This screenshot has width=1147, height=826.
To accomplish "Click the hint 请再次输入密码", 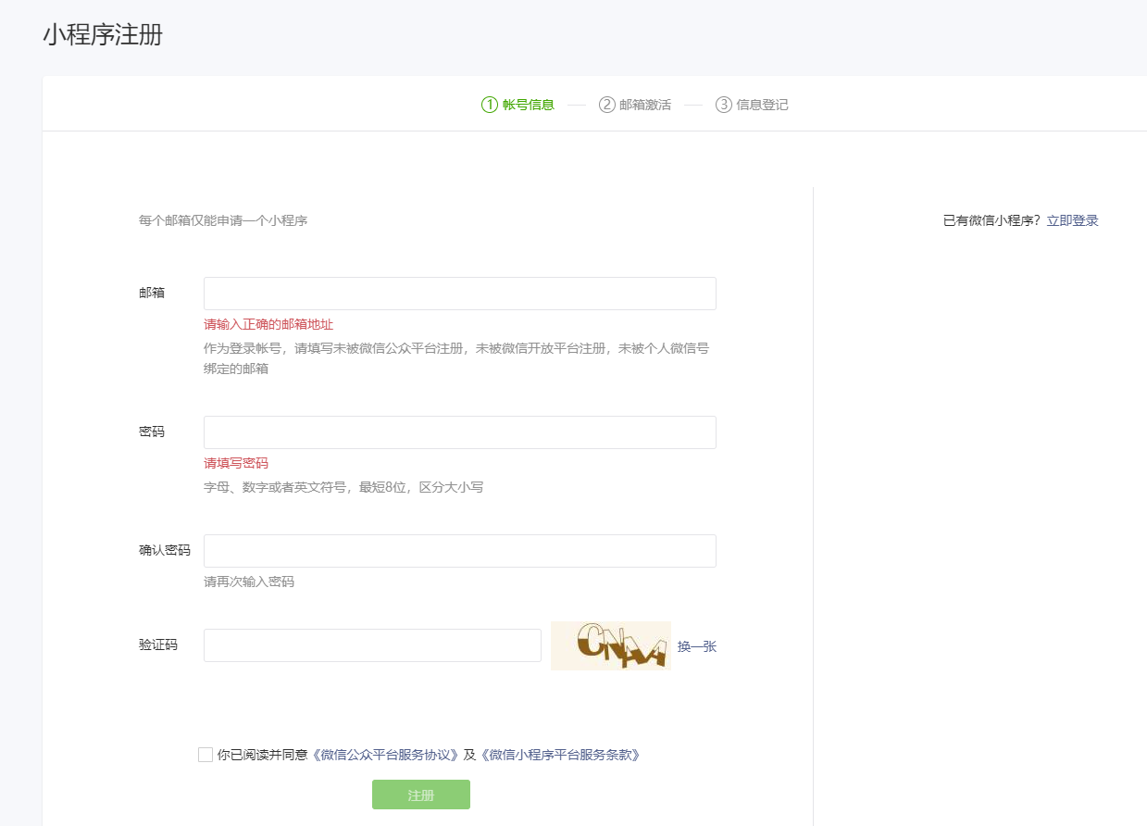I will pos(249,582).
